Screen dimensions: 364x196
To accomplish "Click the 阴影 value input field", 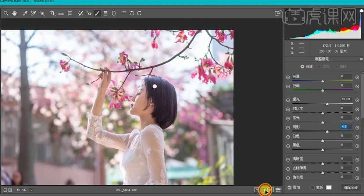I will 346,127.
